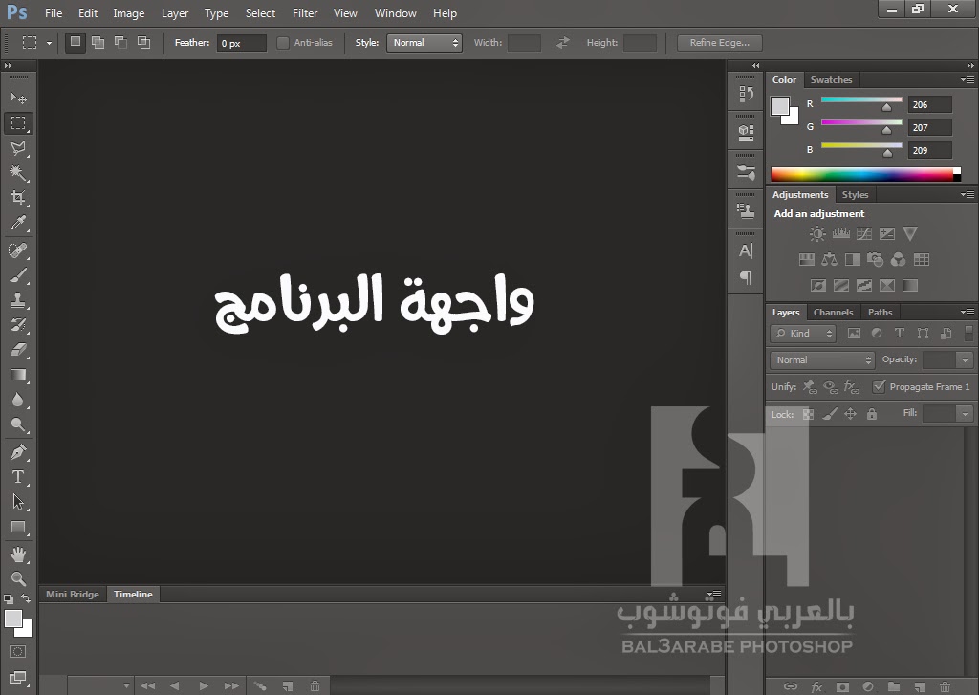
Task: Change the screen mode
Action: pyautogui.click(x=18, y=678)
